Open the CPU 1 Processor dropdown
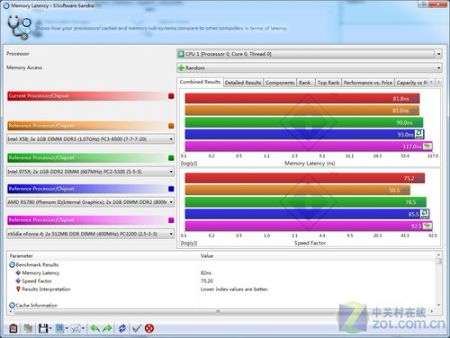The image size is (450, 338). tap(310, 54)
